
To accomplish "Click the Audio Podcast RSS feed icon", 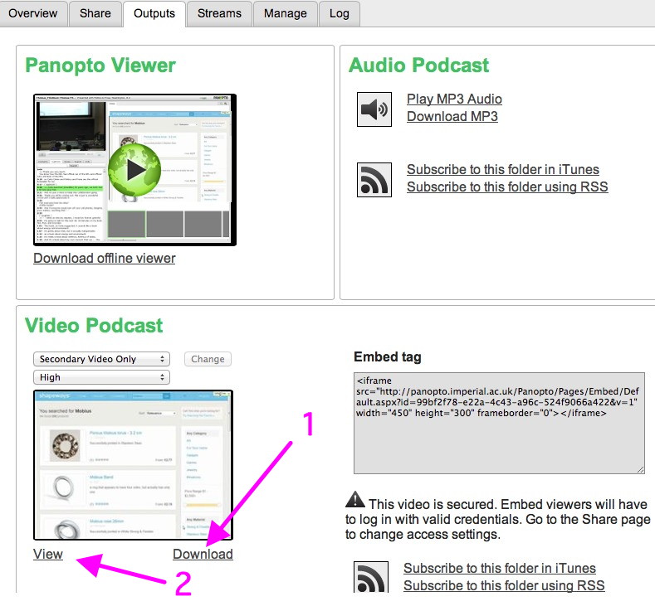I will pyautogui.click(x=374, y=180).
